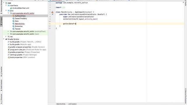The height and width of the screenshot is (105, 187).
Task: Select Tested file in the tree
Action: [18, 29]
